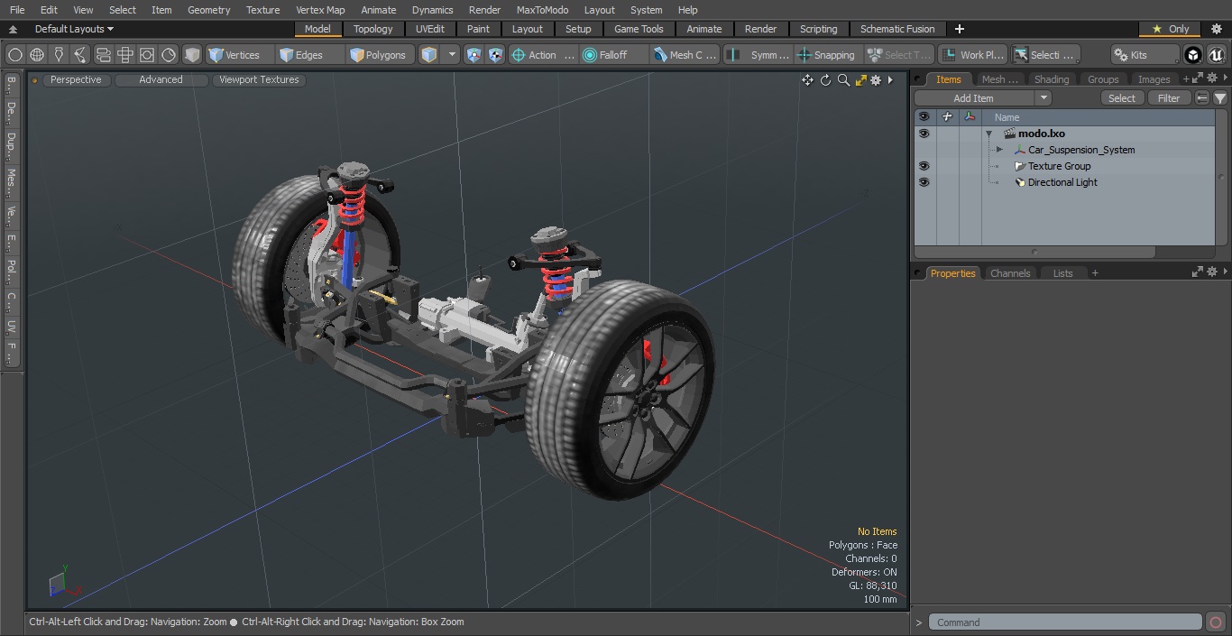Click the first blue-red selection cube icon
Image resolution: width=1232 pixels, height=636 pixels.
[x=473, y=55]
